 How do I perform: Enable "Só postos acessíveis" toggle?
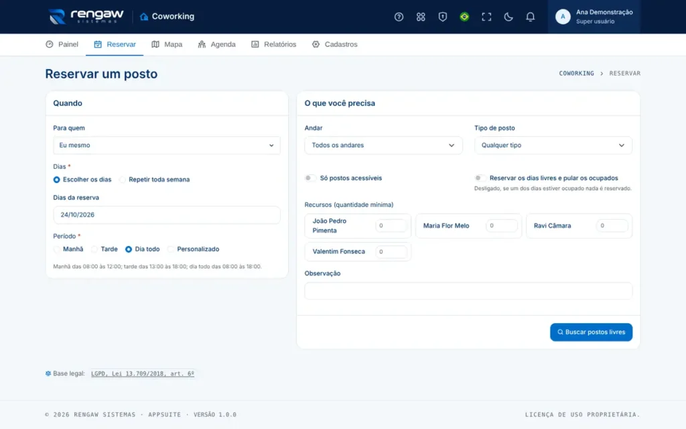pos(310,178)
